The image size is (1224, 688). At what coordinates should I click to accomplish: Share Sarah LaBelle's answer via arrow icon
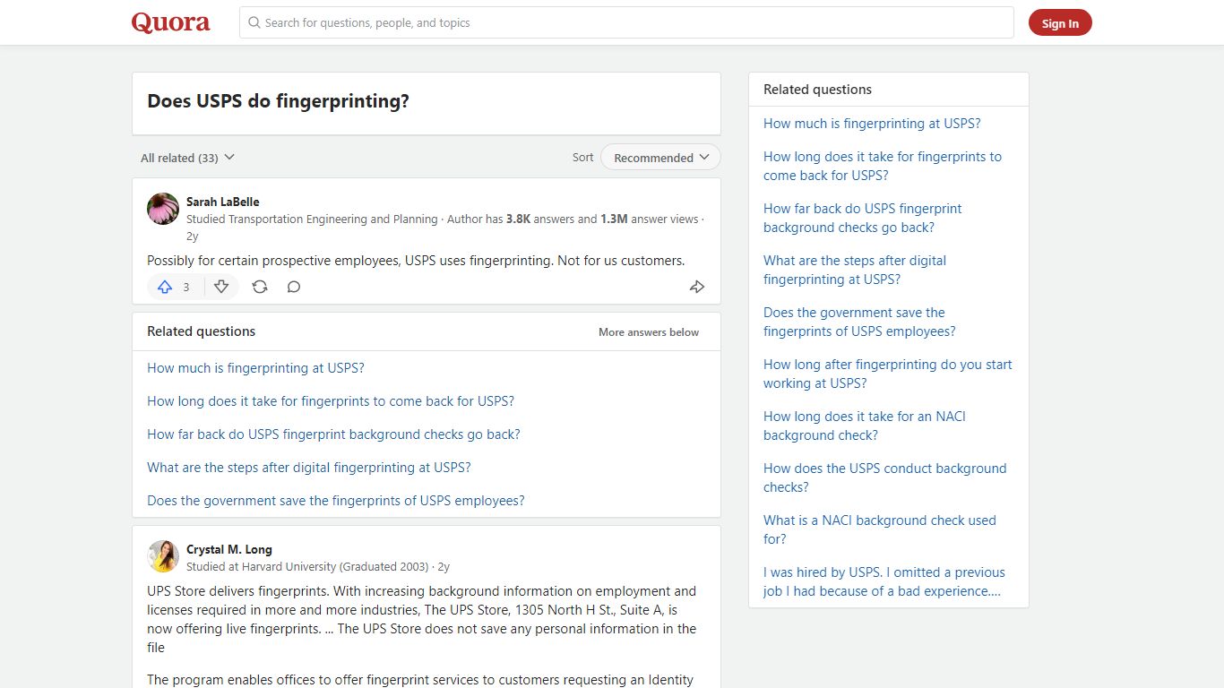click(x=697, y=287)
